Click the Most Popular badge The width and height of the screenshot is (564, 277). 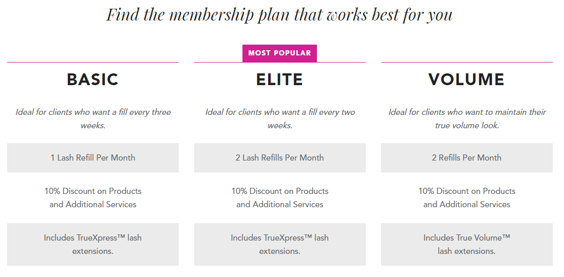tap(279, 53)
